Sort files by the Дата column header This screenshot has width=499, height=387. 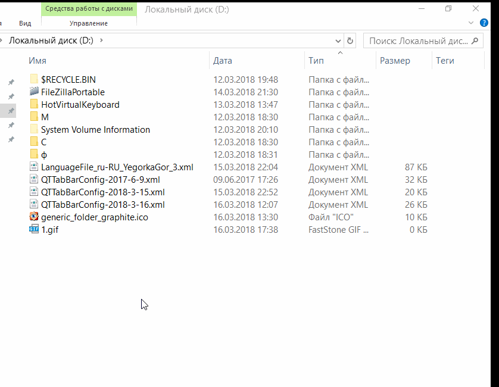point(223,61)
